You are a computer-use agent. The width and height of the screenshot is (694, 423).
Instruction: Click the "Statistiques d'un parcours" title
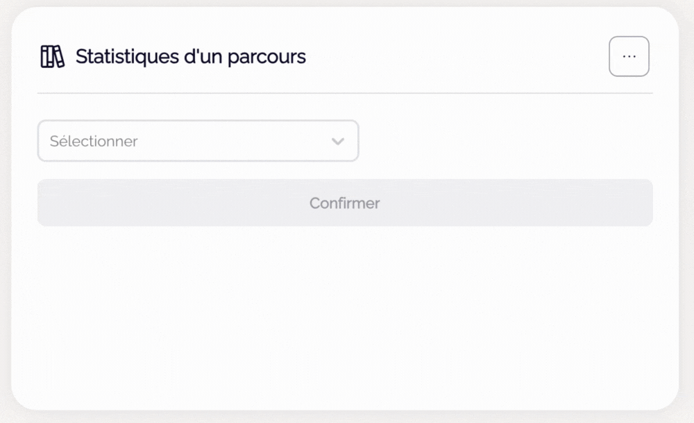[x=190, y=57]
